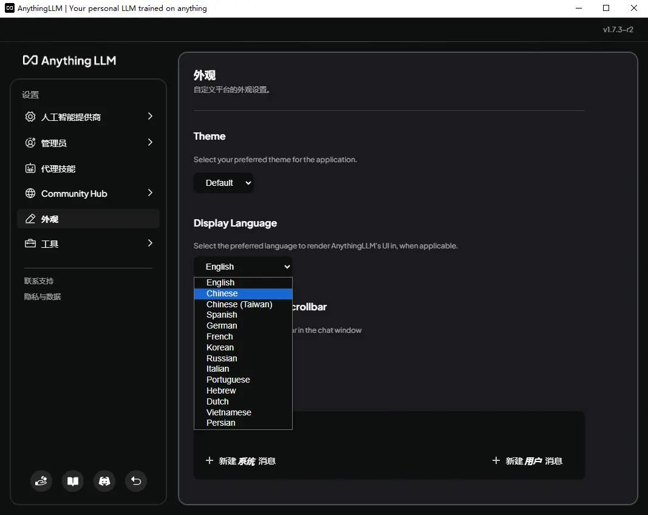
Task: Pick Russian from the language list
Action: pyautogui.click(x=243, y=358)
